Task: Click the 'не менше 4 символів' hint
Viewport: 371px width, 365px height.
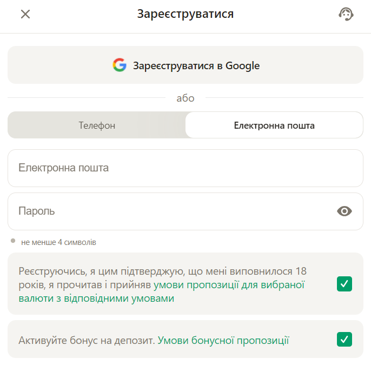Action: click(x=58, y=242)
